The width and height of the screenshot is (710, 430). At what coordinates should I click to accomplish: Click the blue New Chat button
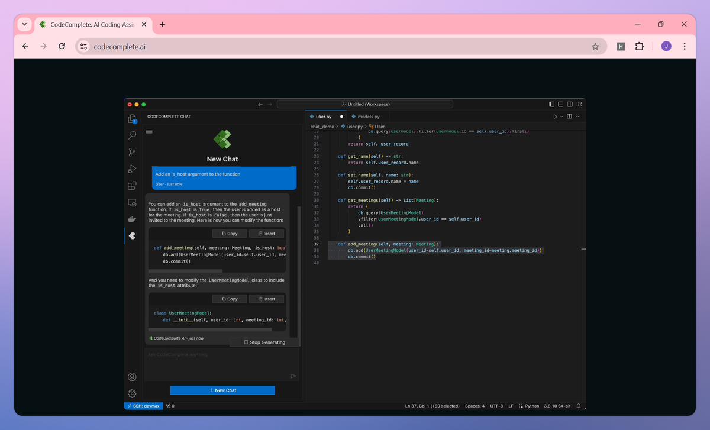click(x=222, y=390)
